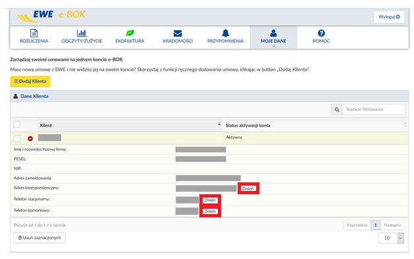
Task: Collapse the client row with red minus icon
Action: click(30, 139)
